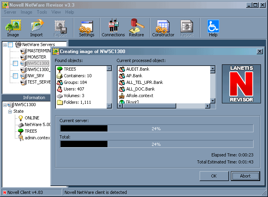Image resolution: width=268 pixels, height=197 pixels.
Task: Toggle the NW5C1300 server checkbox
Action: (x=15, y=64)
